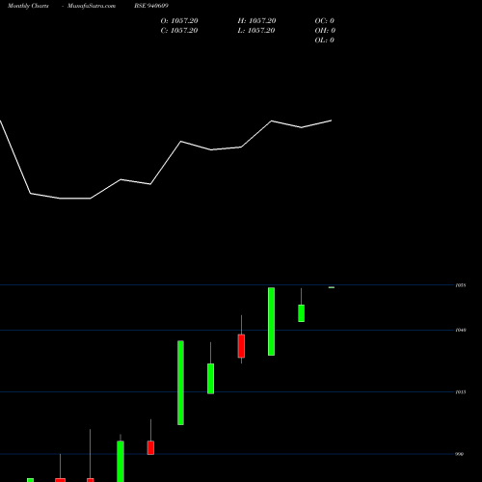Click the close price 'C: 1057.20'
This screenshot has width=482, height=482.
[x=179, y=31]
